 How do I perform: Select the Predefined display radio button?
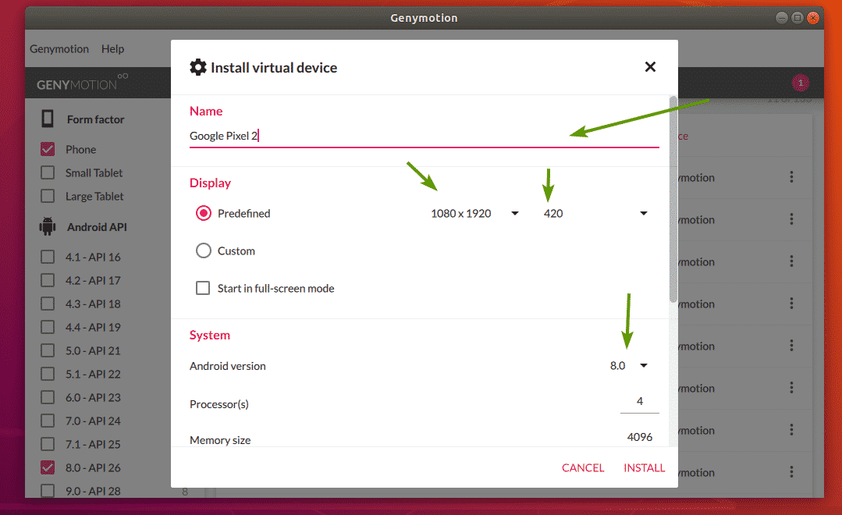pyautogui.click(x=204, y=213)
